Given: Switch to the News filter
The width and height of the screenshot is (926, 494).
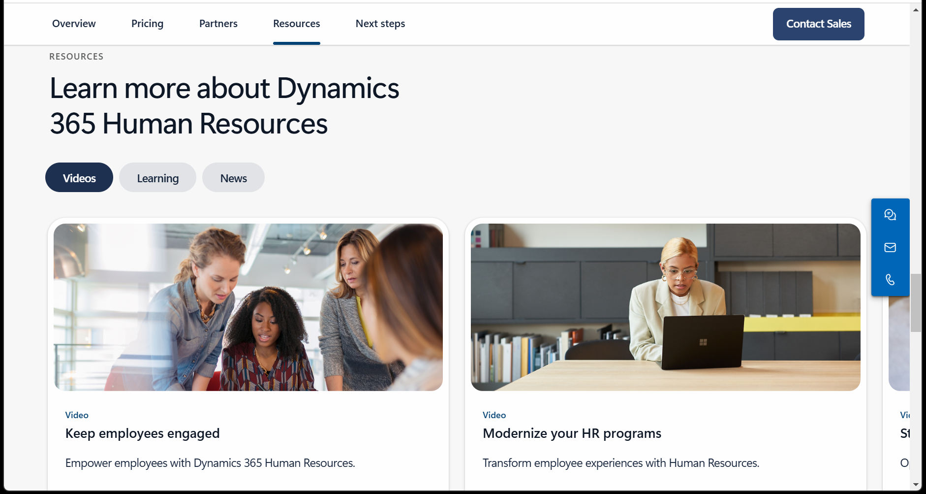Looking at the screenshot, I should coord(233,177).
